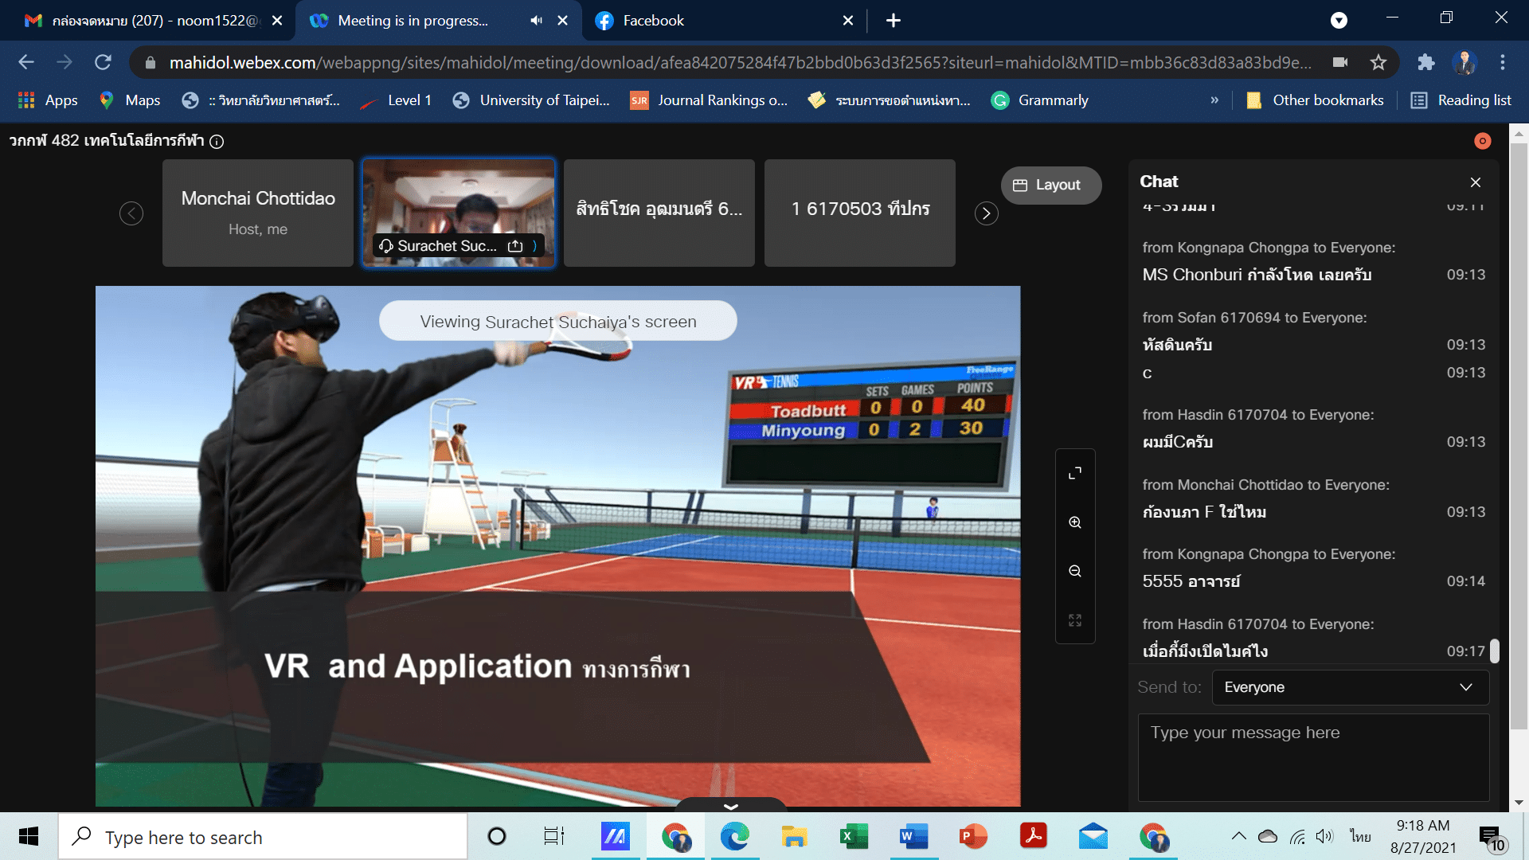Click the chat message input field
Image resolution: width=1529 pixels, height=860 pixels.
pyautogui.click(x=1312, y=756)
